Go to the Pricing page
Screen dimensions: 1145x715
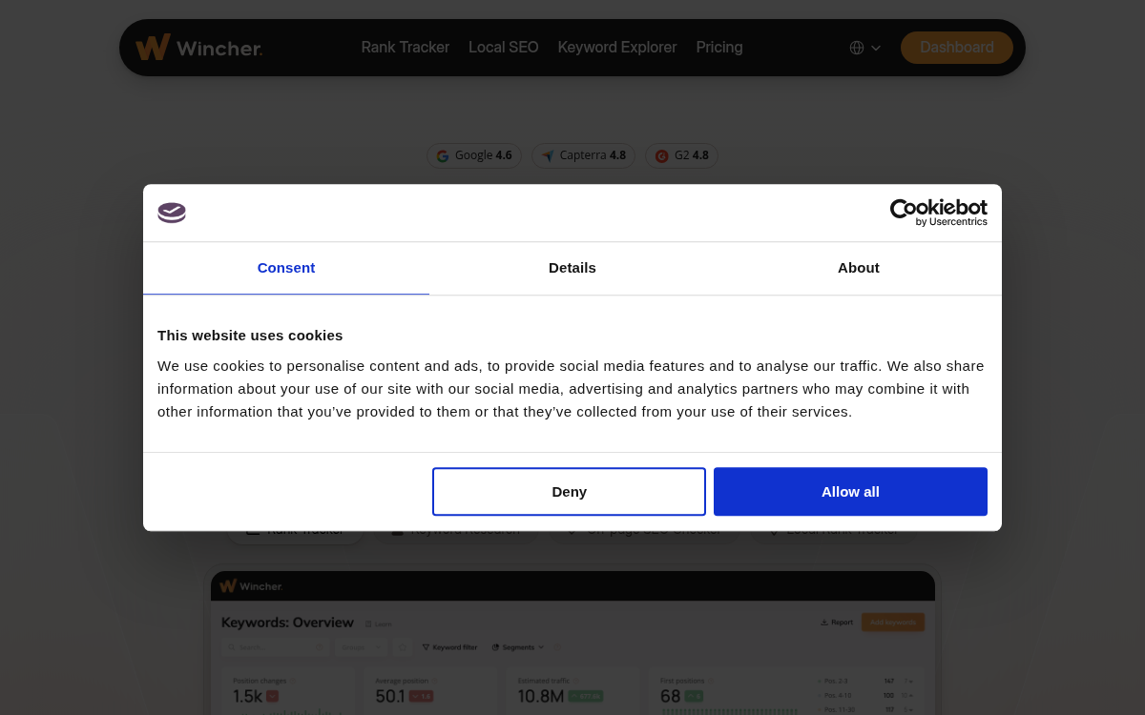click(719, 48)
